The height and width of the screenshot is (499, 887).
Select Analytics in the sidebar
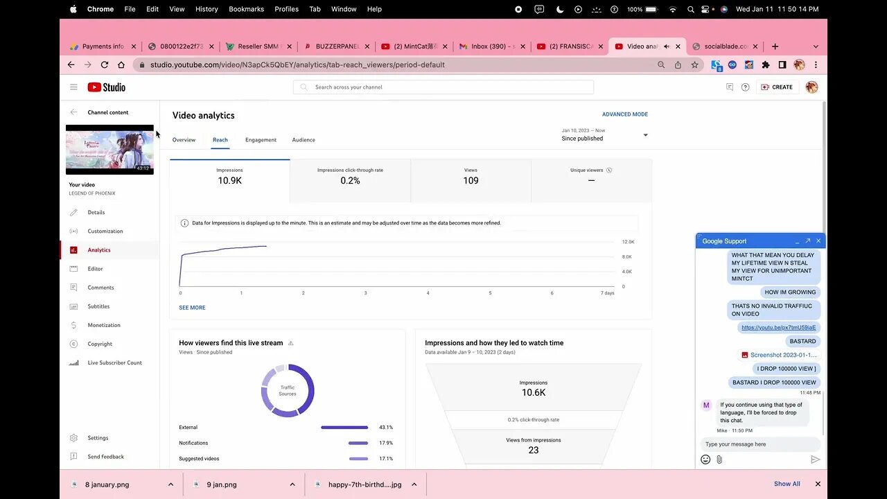[99, 250]
